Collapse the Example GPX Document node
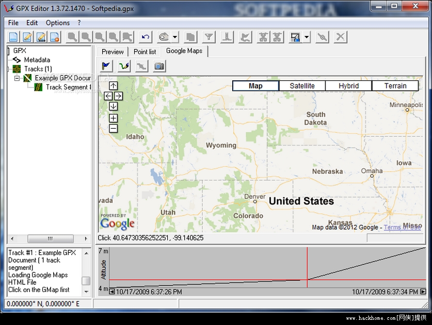432x325 pixels. coord(17,78)
